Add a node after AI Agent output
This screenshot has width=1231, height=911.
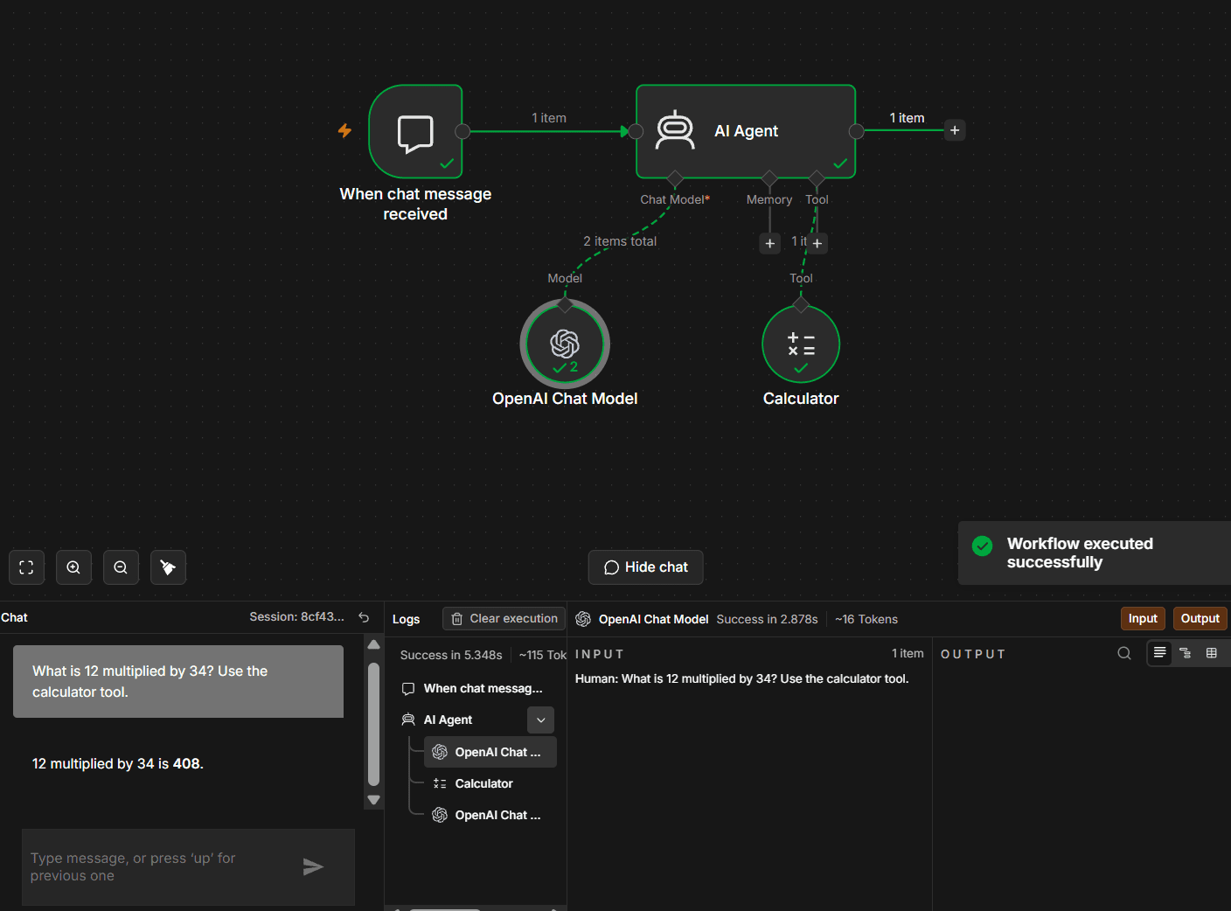pos(955,130)
